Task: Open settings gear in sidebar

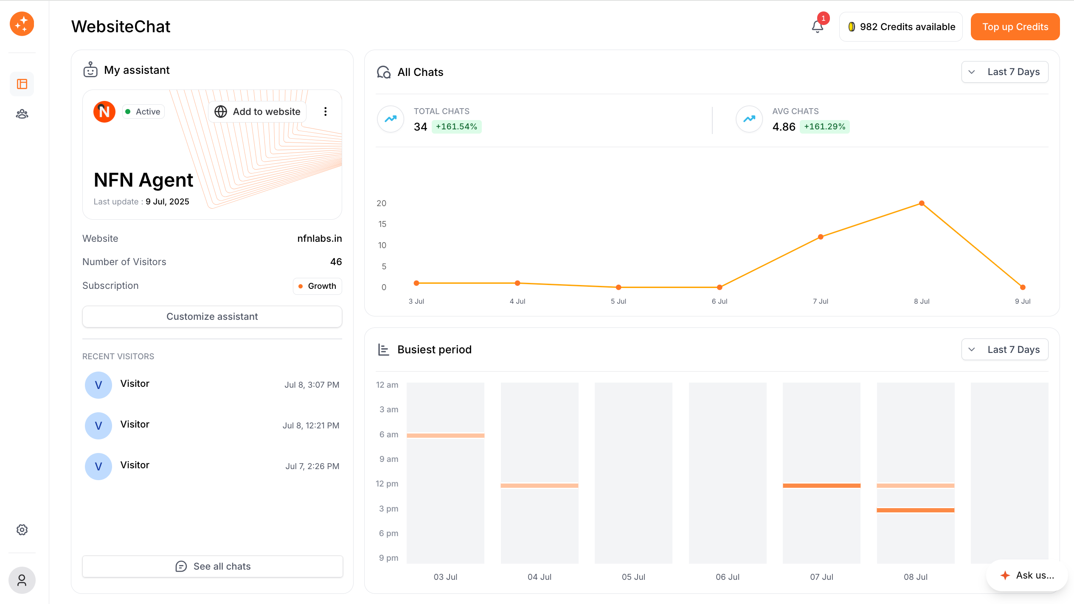Action: pos(22,530)
